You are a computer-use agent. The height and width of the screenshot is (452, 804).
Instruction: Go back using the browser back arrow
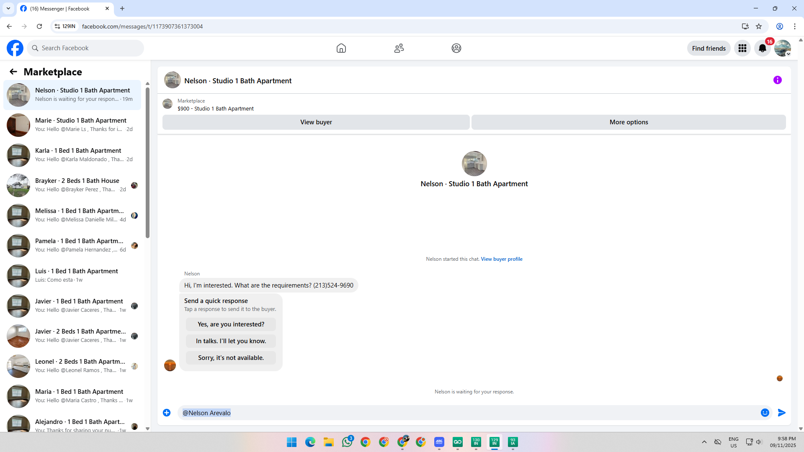(9, 26)
